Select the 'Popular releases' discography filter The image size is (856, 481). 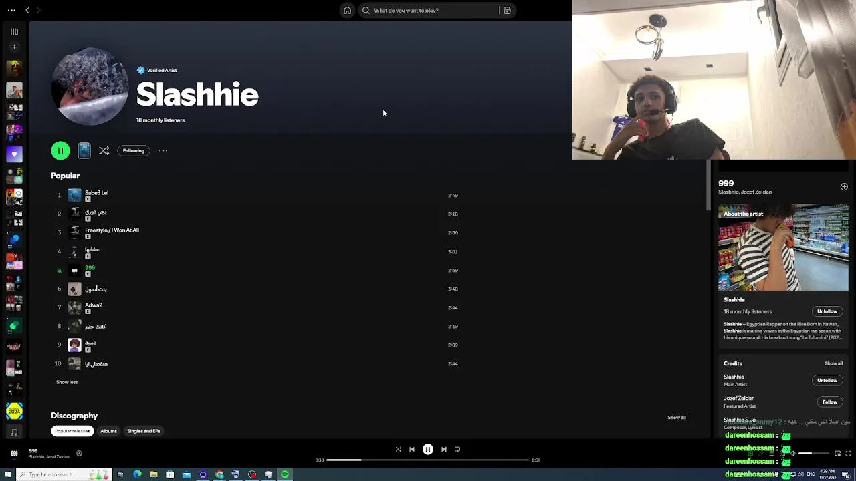72,431
